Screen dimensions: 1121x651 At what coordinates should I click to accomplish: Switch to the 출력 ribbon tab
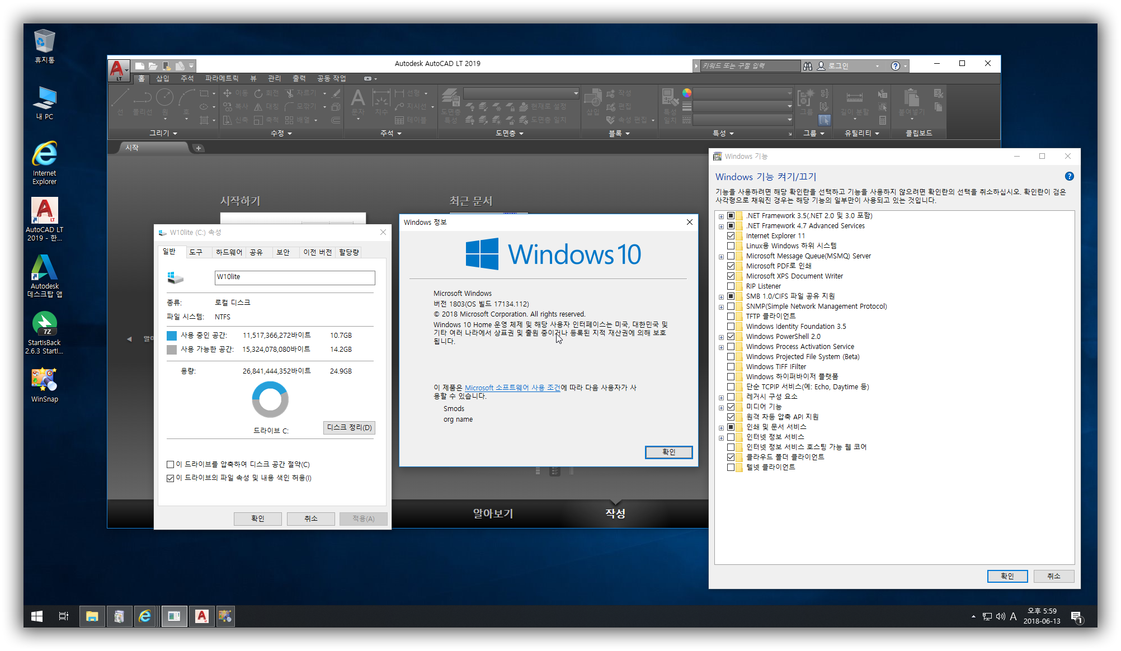coord(299,78)
